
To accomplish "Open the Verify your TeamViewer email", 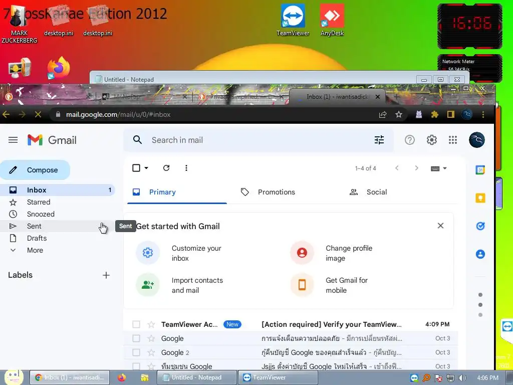I will [x=291, y=324].
